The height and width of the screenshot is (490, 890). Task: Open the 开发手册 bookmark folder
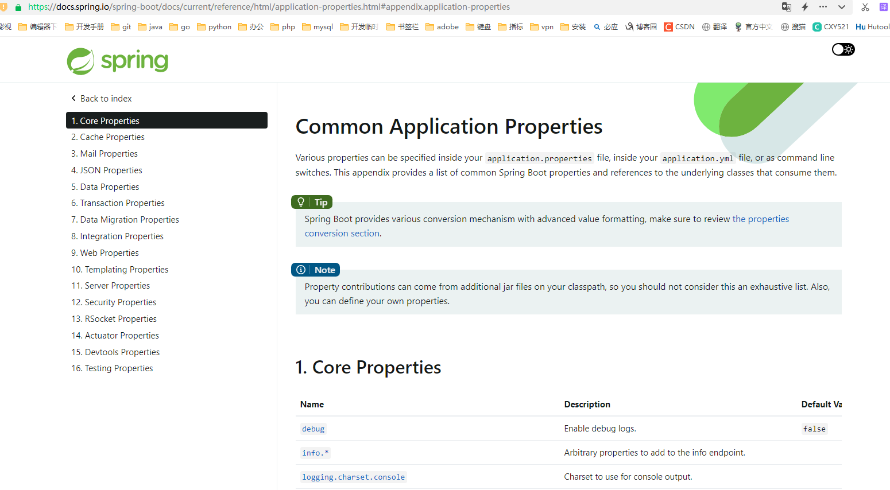point(84,27)
